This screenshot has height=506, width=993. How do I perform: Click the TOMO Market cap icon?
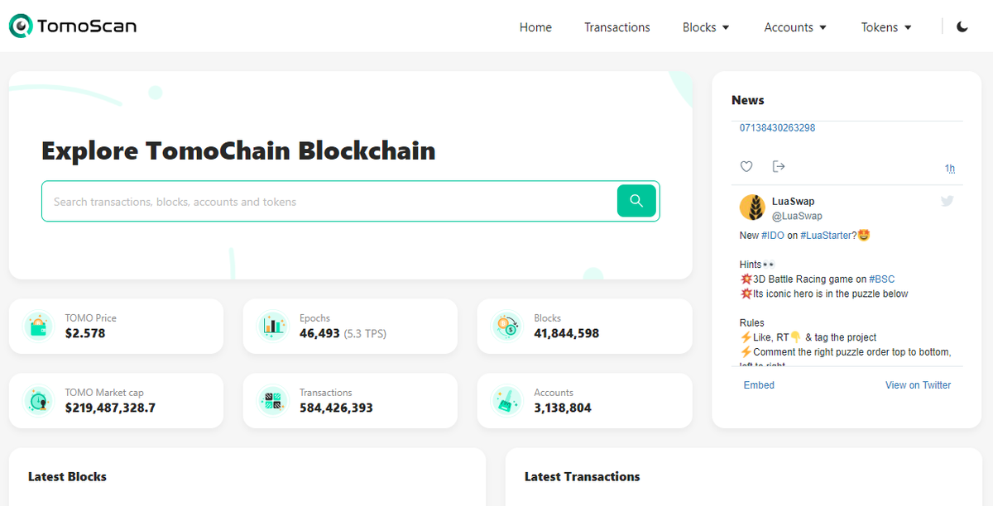point(38,400)
